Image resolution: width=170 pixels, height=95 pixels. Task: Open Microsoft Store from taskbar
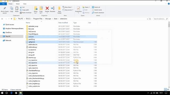click(16, 93)
